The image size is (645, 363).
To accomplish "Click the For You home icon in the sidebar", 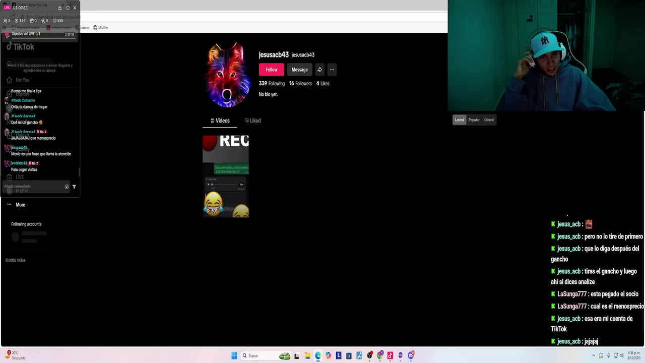I will (9, 80).
